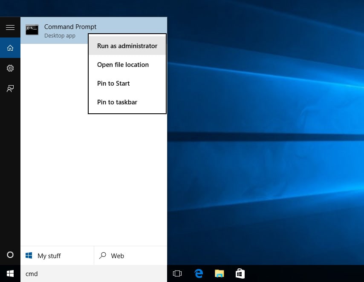The image size is (364, 282).
Task: Click the Start button
Action: (x=10, y=273)
